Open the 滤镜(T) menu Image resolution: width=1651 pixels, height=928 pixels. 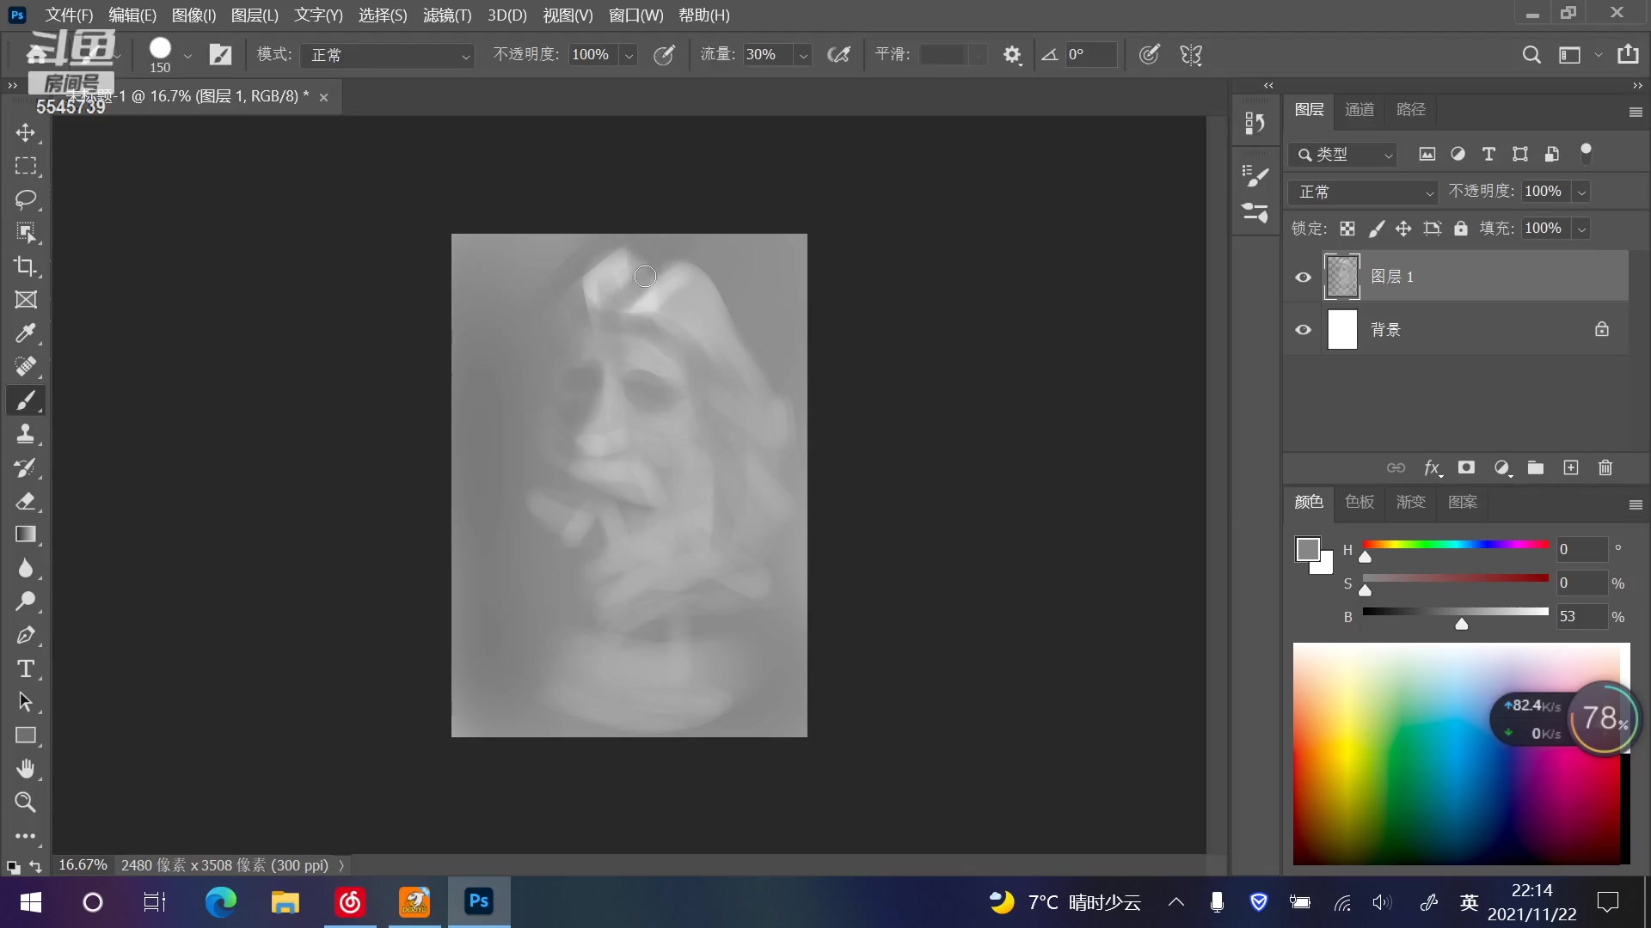pyautogui.click(x=447, y=15)
